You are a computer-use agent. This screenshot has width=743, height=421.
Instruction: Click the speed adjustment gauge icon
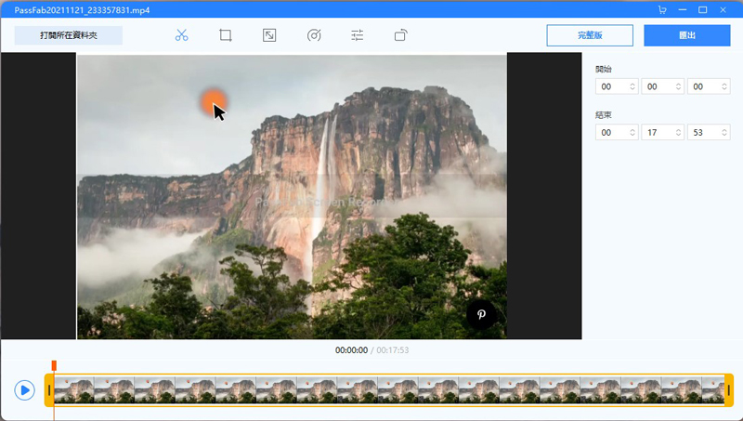pyautogui.click(x=314, y=35)
